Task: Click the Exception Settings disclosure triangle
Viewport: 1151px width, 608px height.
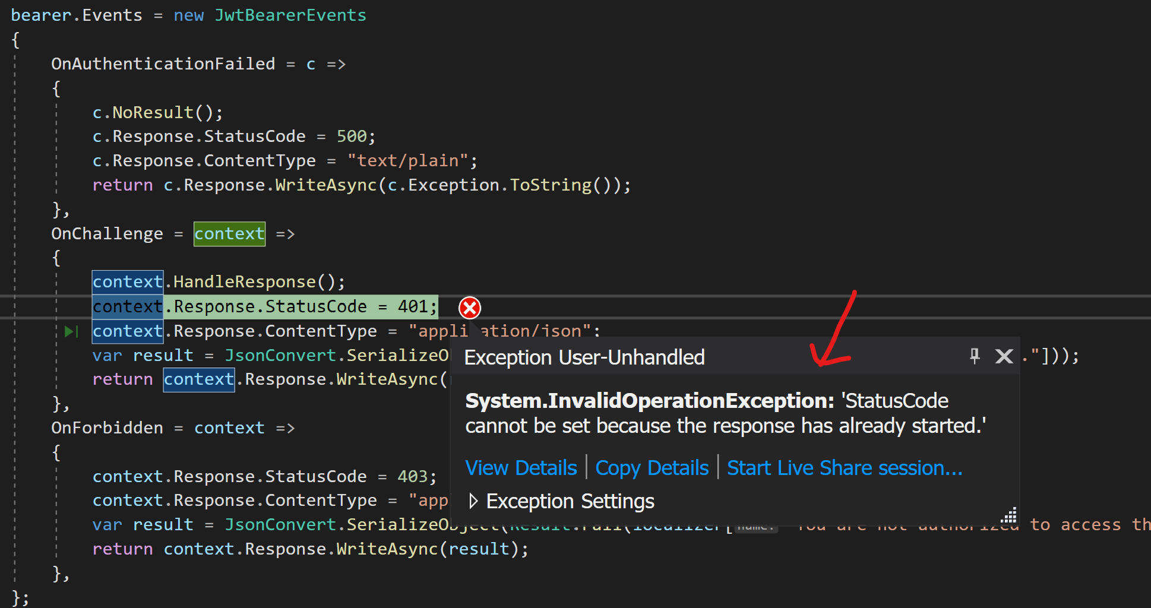Action: click(473, 501)
